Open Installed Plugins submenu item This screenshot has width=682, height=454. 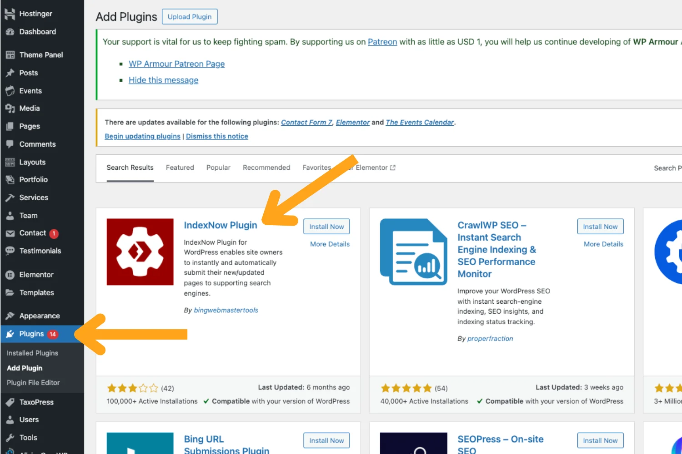pyautogui.click(x=32, y=353)
